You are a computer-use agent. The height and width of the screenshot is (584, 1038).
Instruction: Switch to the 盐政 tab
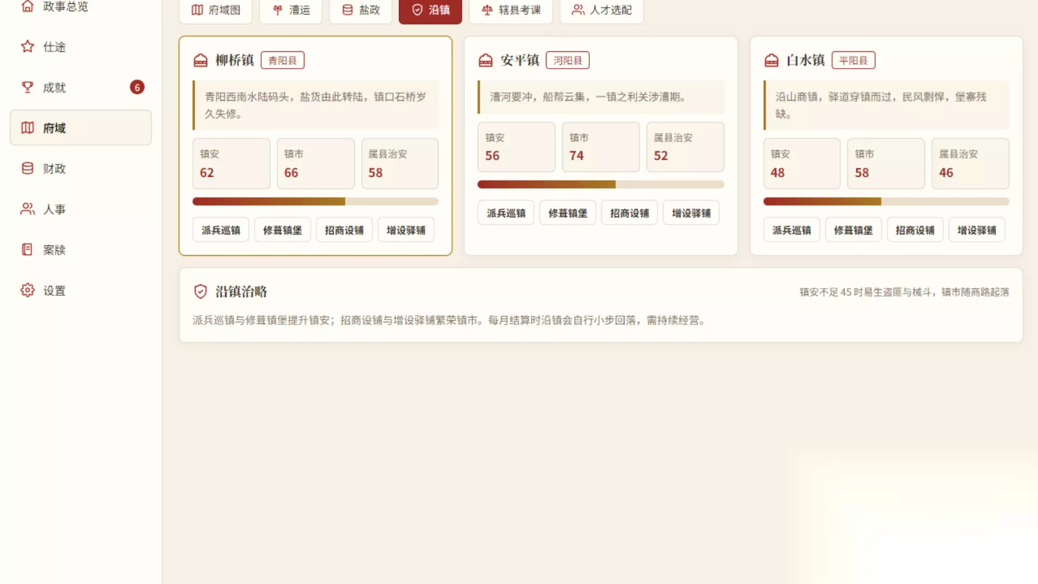pyautogui.click(x=361, y=10)
